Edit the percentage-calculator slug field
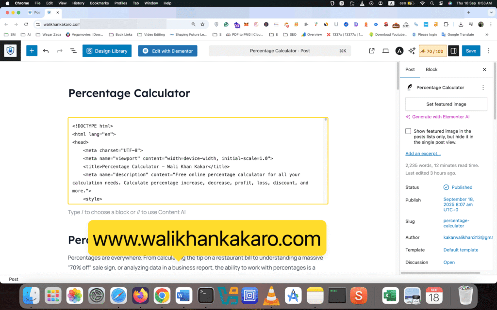497x310 pixels. pyautogui.click(x=456, y=223)
